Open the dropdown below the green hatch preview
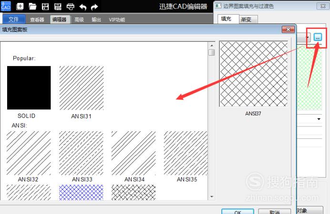The width and height of the screenshot is (330, 214). tap(319, 119)
